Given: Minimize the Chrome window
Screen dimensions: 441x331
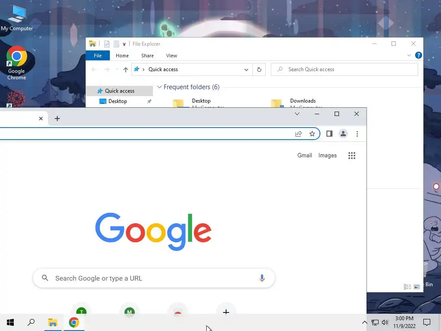Looking at the screenshot, I should pyautogui.click(x=317, y=114).
